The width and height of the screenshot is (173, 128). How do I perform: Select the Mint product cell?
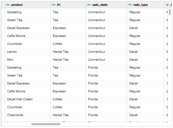(28, 60)
